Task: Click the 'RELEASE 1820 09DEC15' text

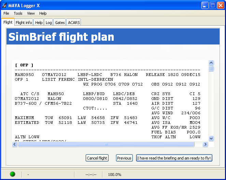Action: coord(173,75)
